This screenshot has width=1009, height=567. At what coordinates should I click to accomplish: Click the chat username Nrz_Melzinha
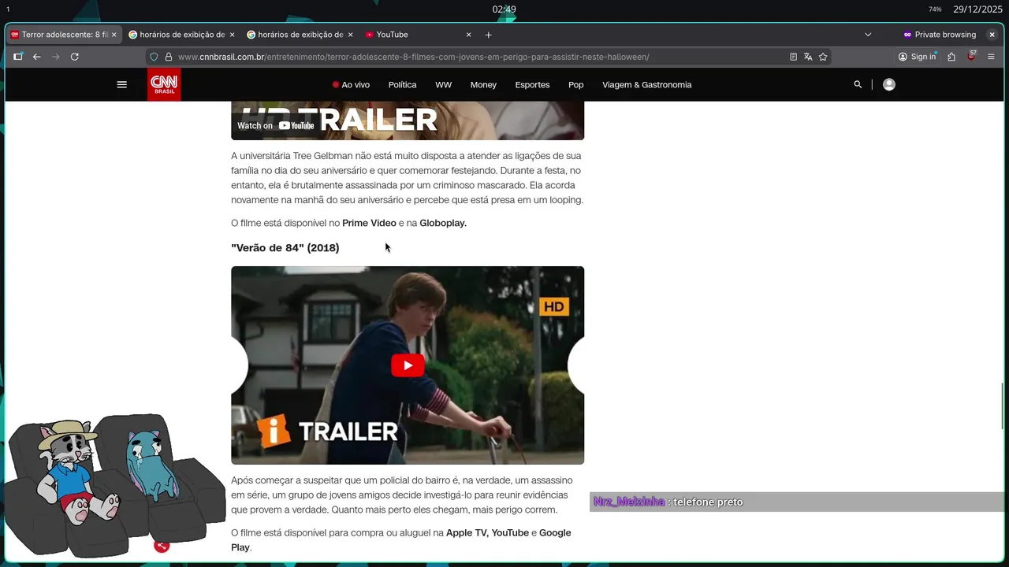point(629,502)
